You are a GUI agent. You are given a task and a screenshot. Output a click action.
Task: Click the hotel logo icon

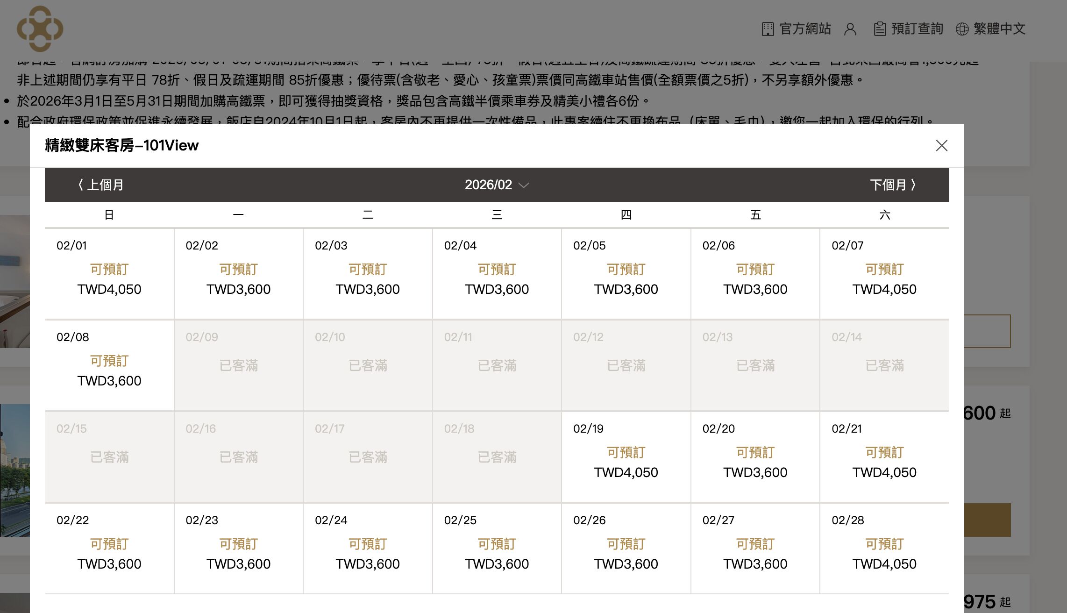click(x=40, y=29)
